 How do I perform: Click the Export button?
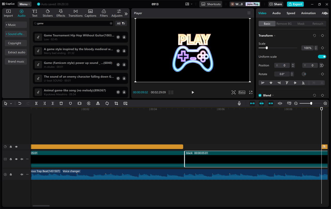[x=295, y=4]
